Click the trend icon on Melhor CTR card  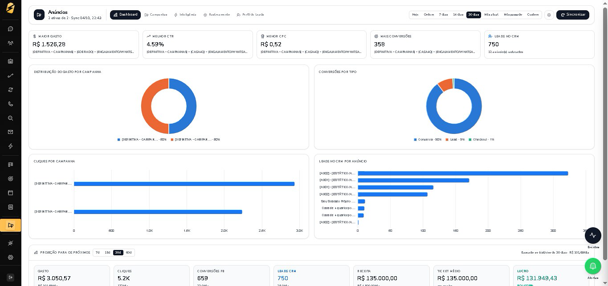[148, 36]
